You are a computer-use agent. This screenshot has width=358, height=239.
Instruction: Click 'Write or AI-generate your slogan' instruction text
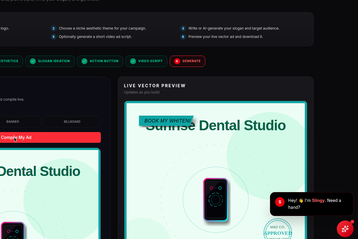(x=234, y=28)
